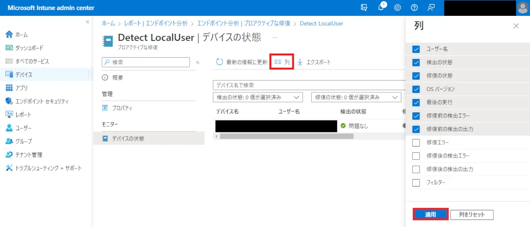Open the cloud shell icon in top bar
This screenshot has width=530, height=227.
(x=364, y=7)
